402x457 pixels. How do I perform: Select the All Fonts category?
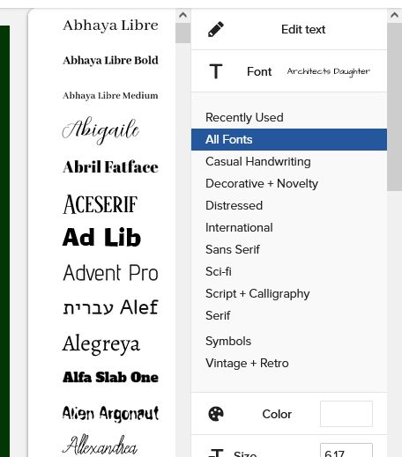click(289, 139)
